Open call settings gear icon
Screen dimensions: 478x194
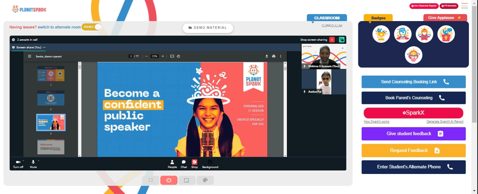[13, 40]
